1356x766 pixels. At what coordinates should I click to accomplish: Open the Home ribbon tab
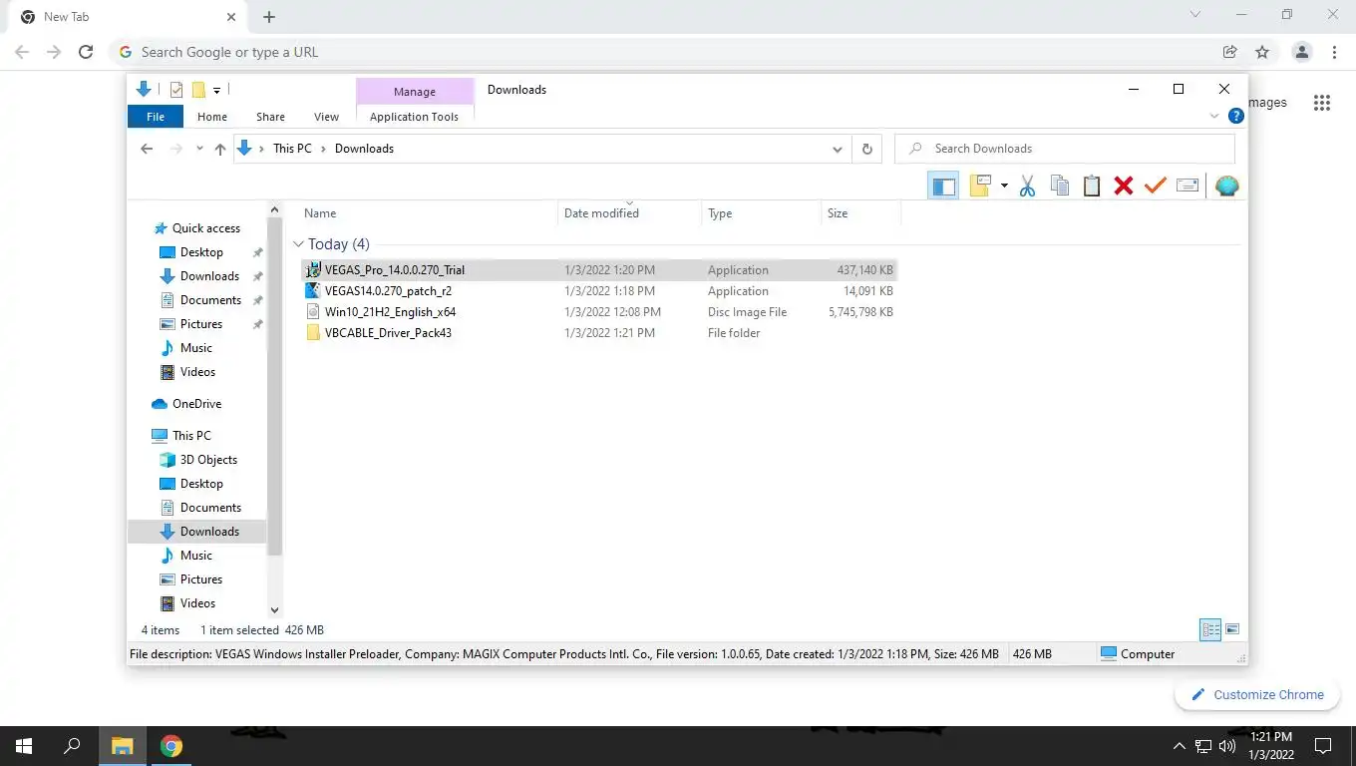click(x=212, y=117)
